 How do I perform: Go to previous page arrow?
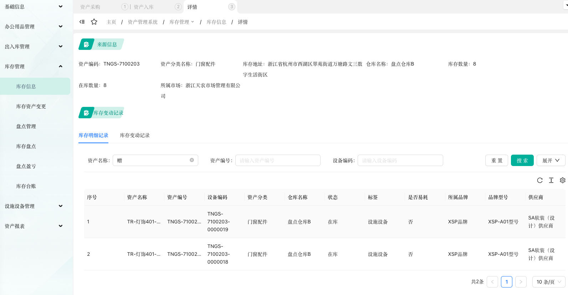pos(492,282)
